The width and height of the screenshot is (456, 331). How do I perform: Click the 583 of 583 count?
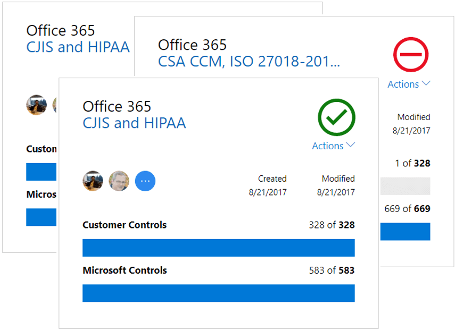pos(332,270)
